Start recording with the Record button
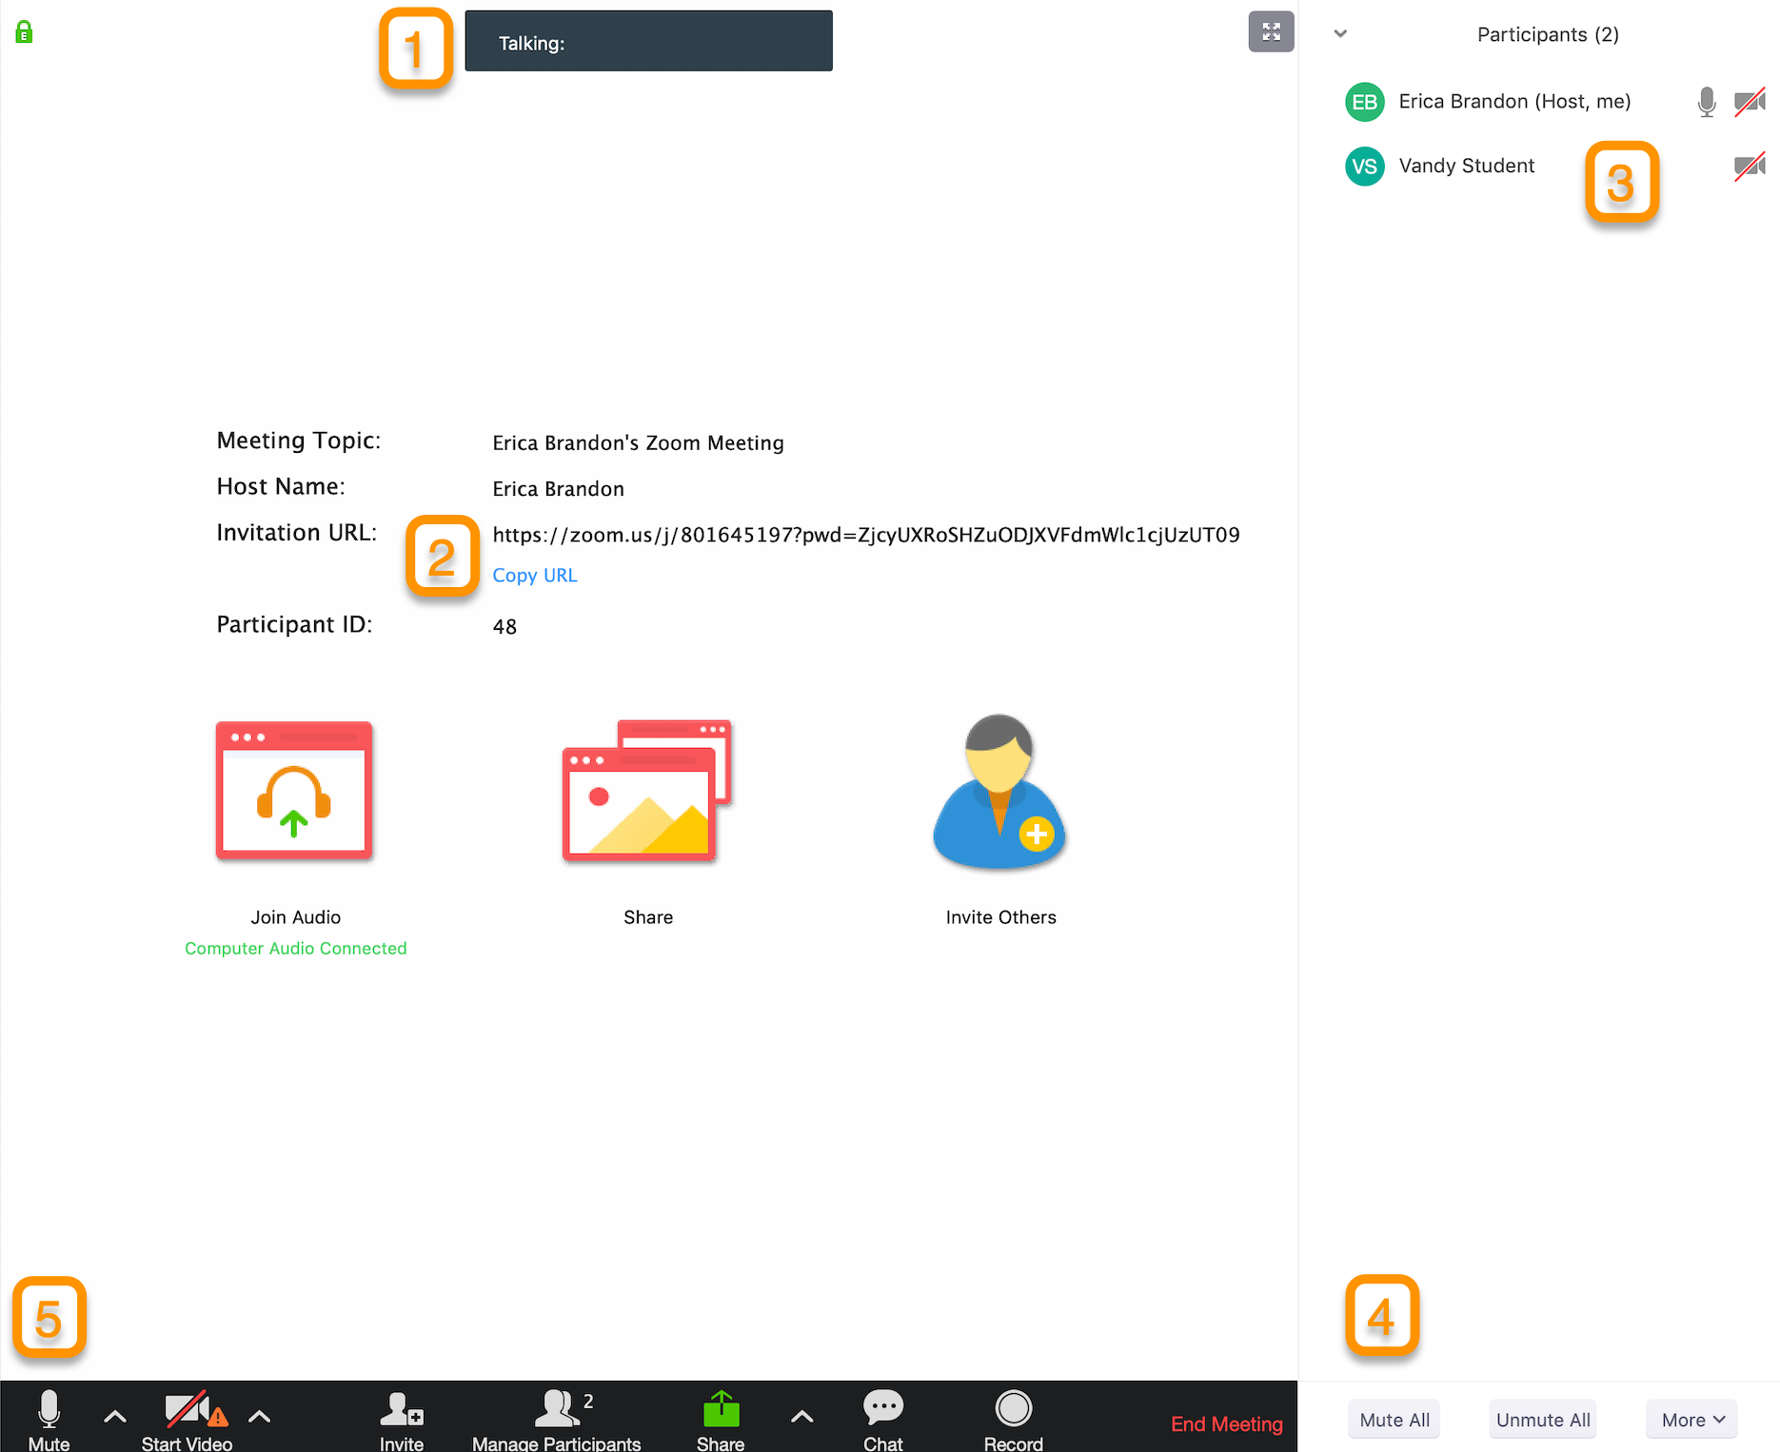The height and width of the screenshot is (1452, 1780). pos(1013,1420)
